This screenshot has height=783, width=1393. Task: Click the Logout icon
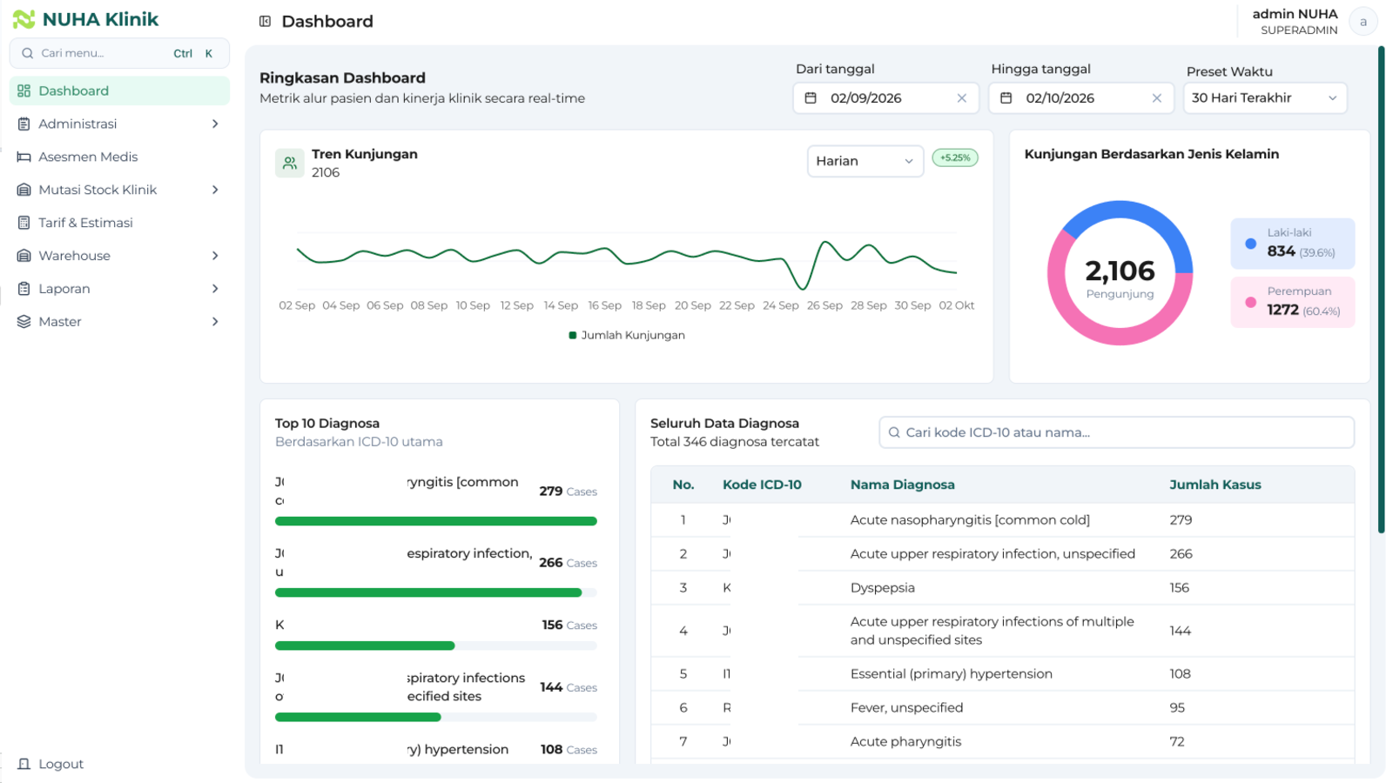[24, 764]
